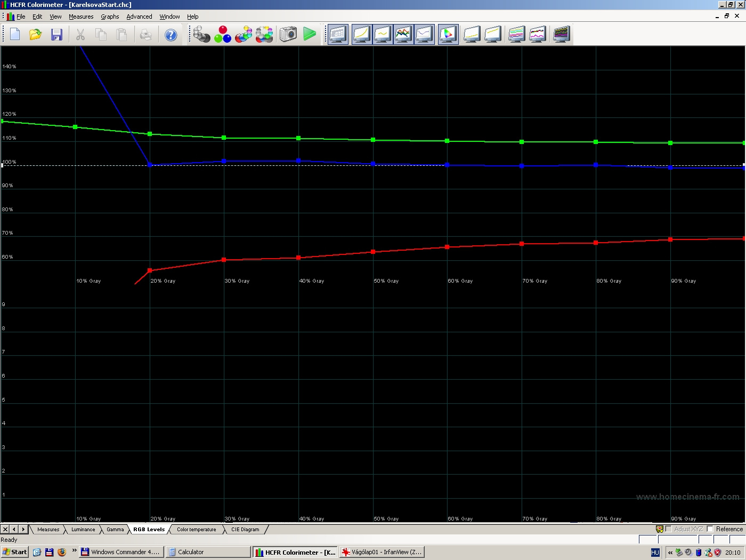Go to previous tab with left arrow
Image resolution: width=746 pixels, height=560 pixels.
click(x=14, y=529)
